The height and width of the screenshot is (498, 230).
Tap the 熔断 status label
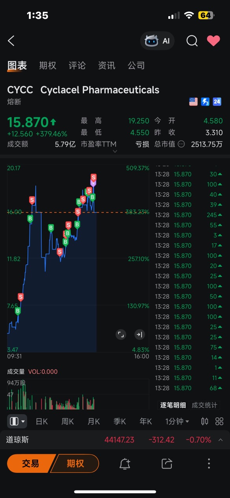click(x=14, y=102)
